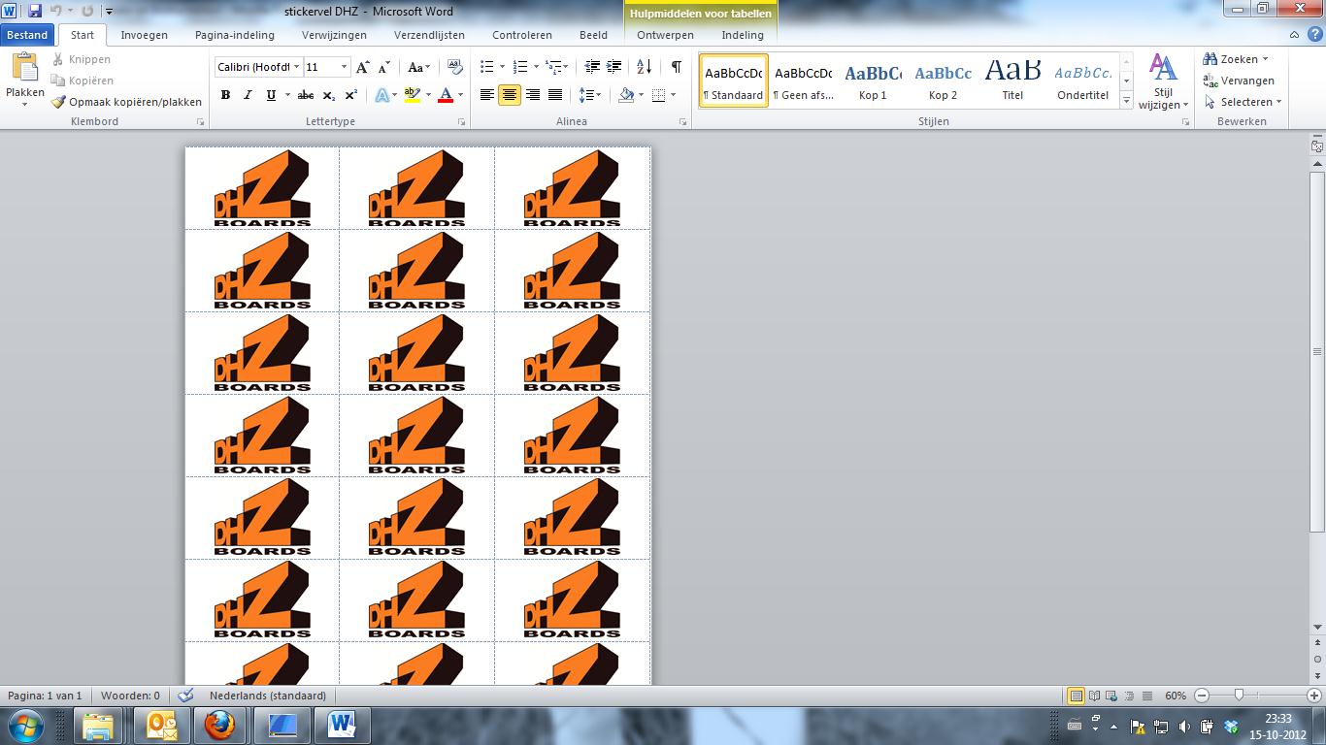
Task: Toggle center alignment
Action: [509, 95]
